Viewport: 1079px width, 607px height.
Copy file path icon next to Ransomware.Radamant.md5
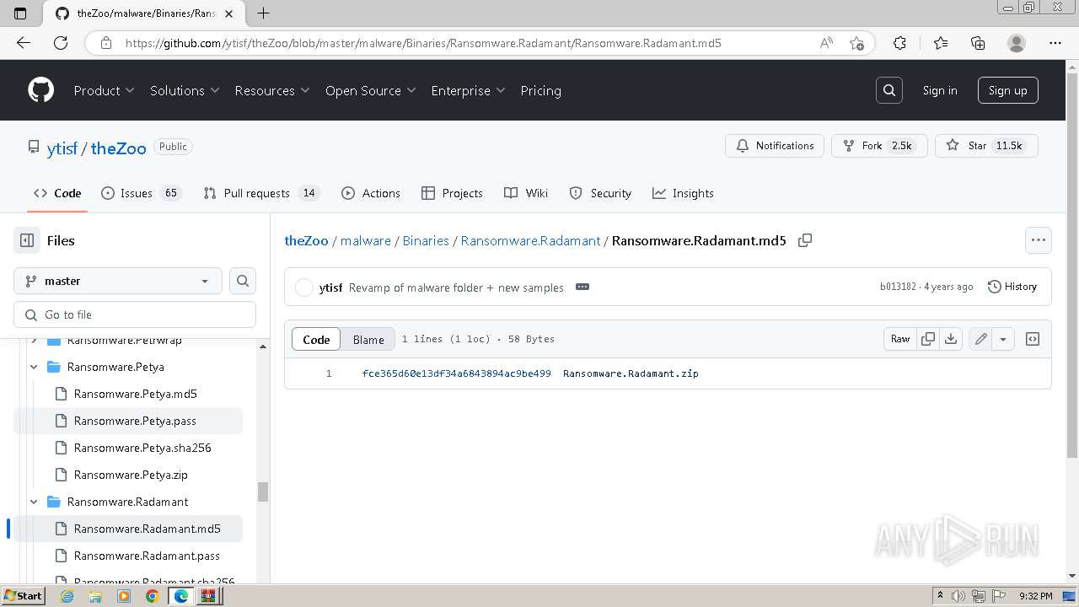(x=805, y=240)
